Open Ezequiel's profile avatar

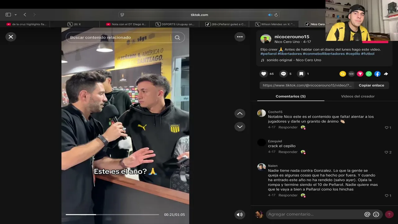(261, 142)
